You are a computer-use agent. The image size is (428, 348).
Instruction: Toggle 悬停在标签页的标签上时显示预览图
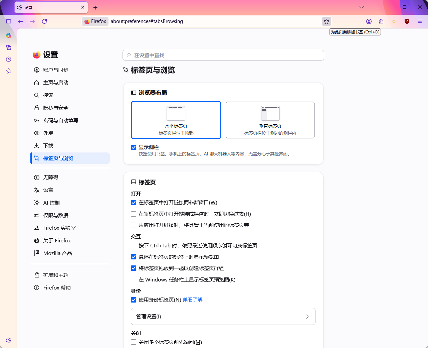[134, 257]
